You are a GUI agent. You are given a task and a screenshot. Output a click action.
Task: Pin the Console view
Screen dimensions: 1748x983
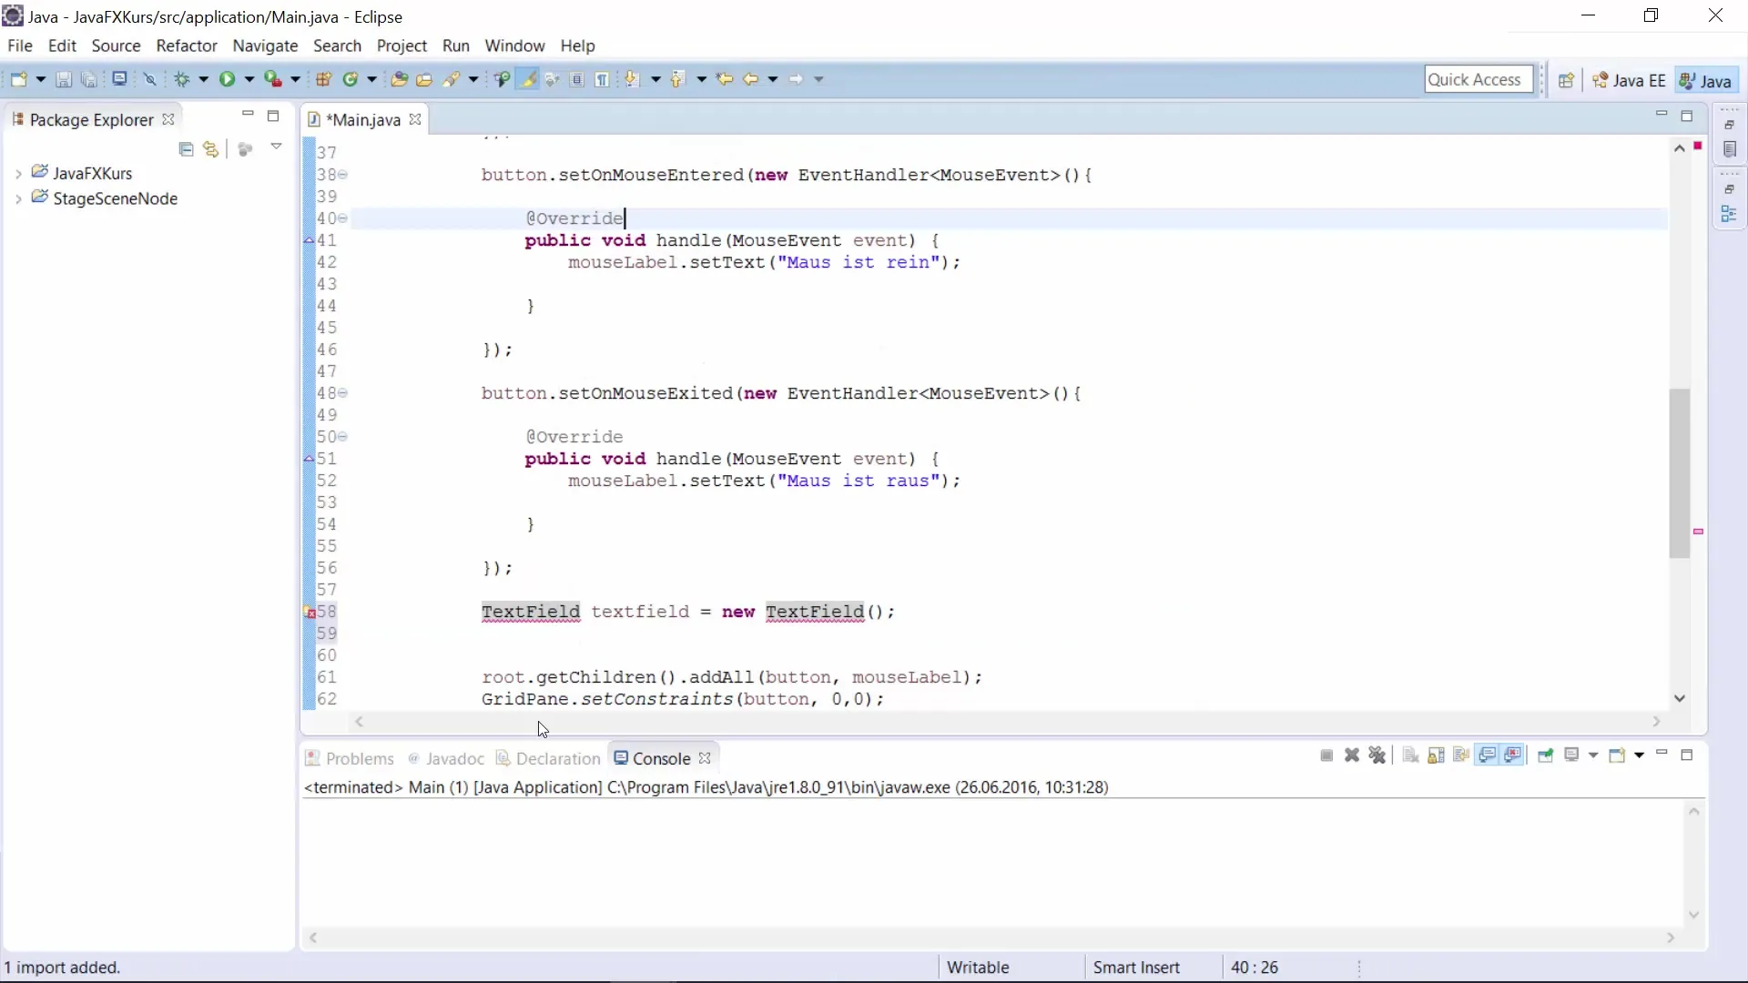(x=1545, y=755)
